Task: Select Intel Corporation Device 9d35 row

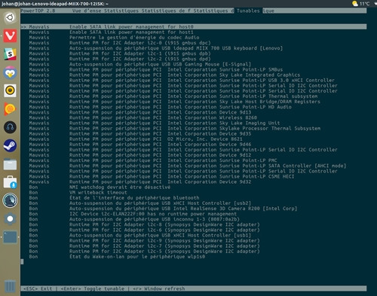Action: point(194,133)
